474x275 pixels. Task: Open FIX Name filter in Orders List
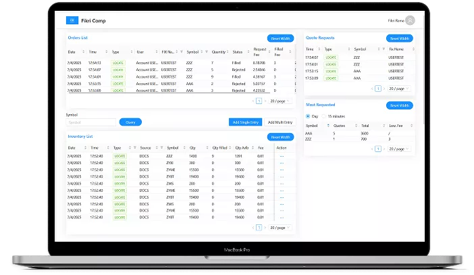pos(182,52)
